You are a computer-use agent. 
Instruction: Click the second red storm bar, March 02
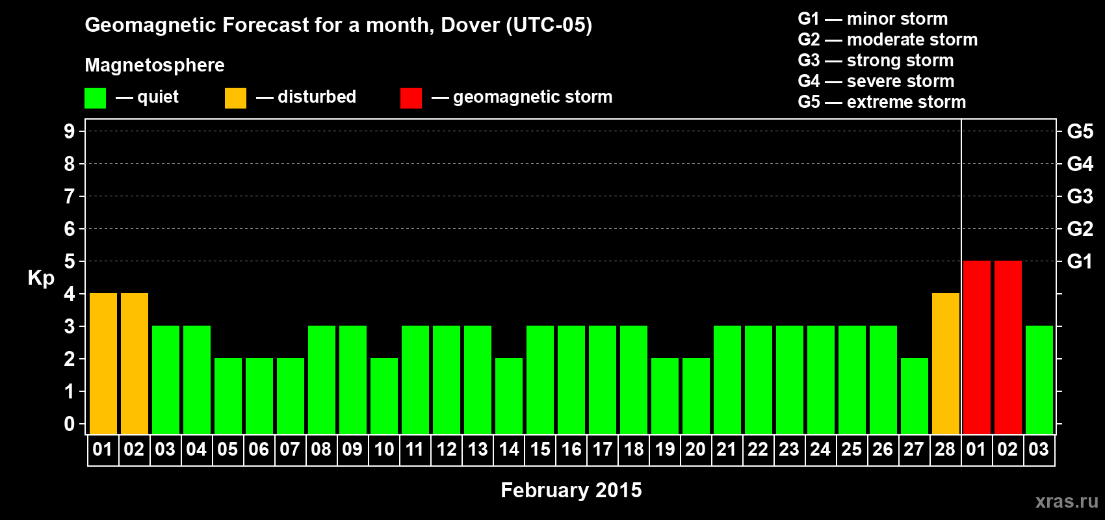1008,348
